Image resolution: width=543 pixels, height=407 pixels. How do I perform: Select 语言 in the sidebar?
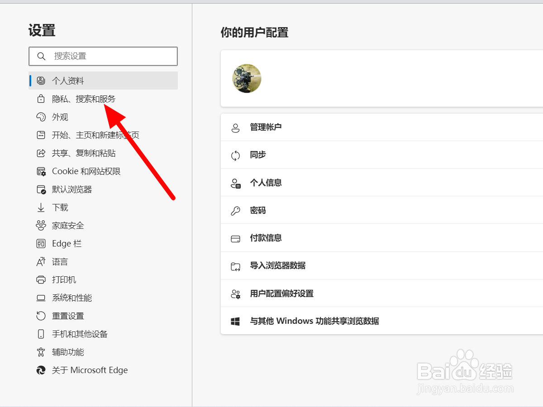coord(103,262)
